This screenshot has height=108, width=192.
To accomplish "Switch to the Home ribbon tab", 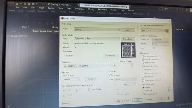I will (12, 11).
